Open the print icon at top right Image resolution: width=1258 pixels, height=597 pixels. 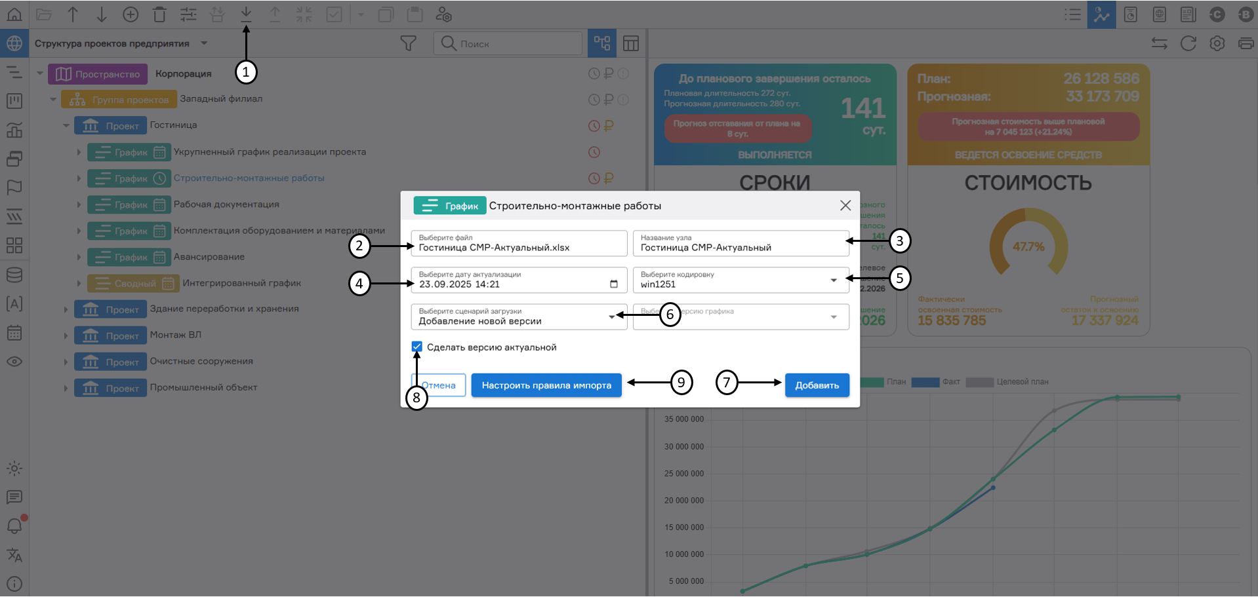click(x=1245, y=44)
